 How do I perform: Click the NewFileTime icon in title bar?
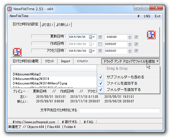(10, 9)
